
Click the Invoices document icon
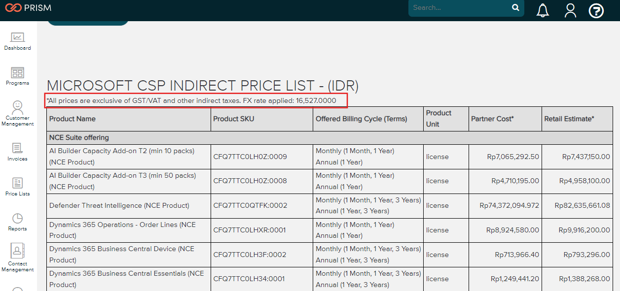(18, 148)
